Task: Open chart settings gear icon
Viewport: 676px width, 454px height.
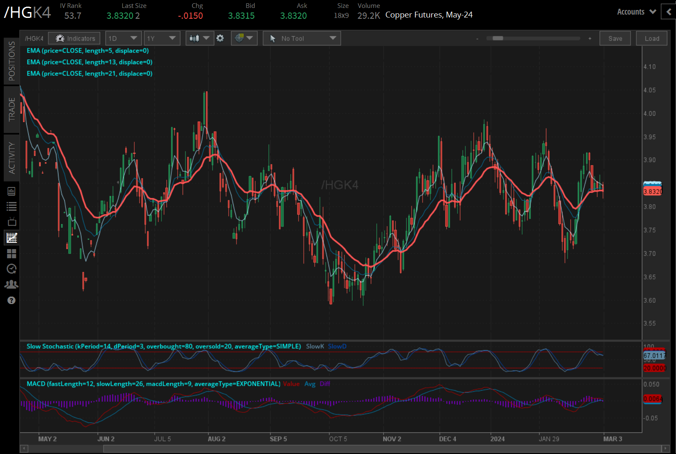Action: coord(220,38)
